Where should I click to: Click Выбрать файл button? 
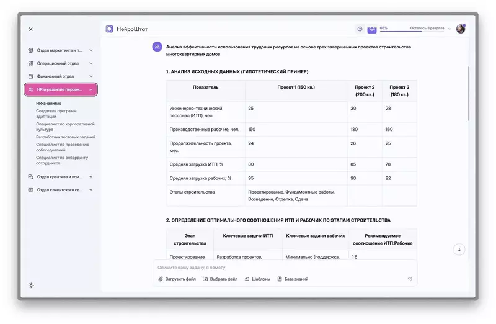(x=220, y=279)
